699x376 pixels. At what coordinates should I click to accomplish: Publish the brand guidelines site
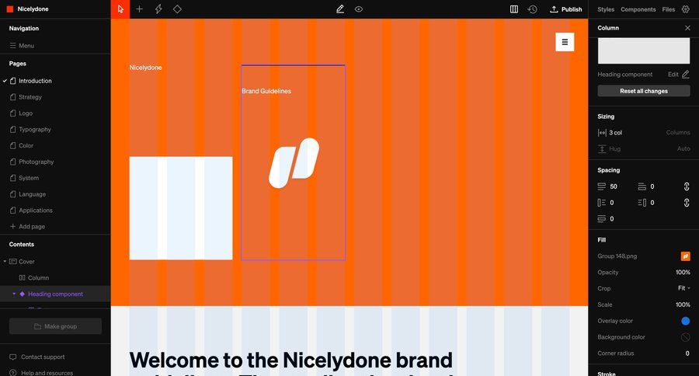tap(566, 9)
